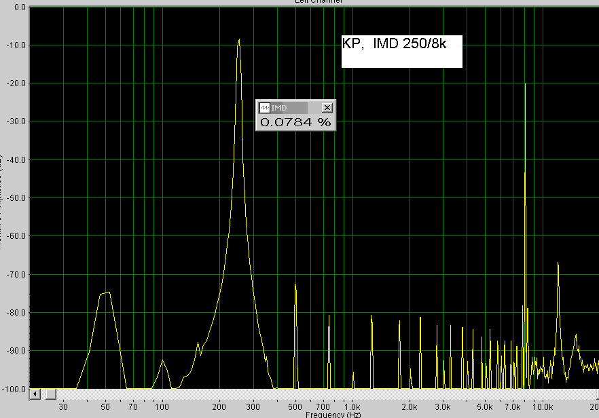Close the IMD readout window
The height and width of the screenshot is (418, 599).
point(327,108)
